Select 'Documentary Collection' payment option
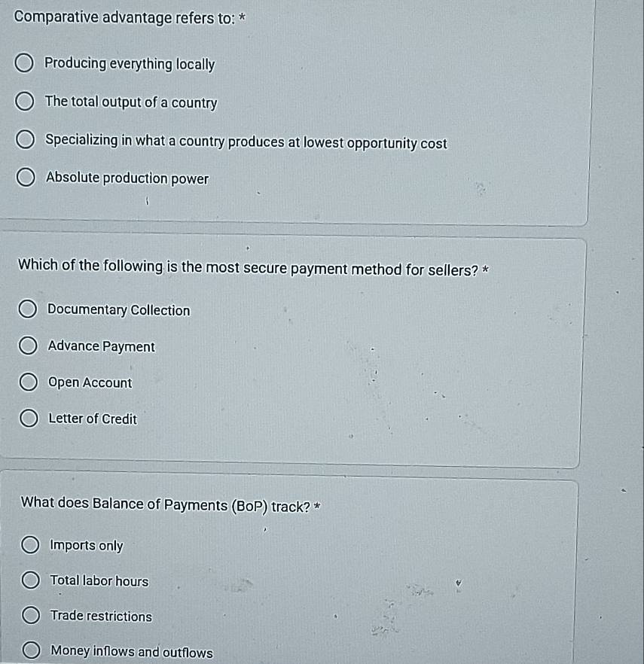The image size is (644, 664). coord(28,309)
